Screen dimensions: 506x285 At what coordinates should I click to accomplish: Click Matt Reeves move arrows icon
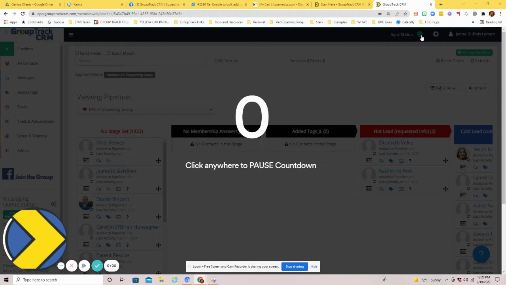(x=158, y=161)
